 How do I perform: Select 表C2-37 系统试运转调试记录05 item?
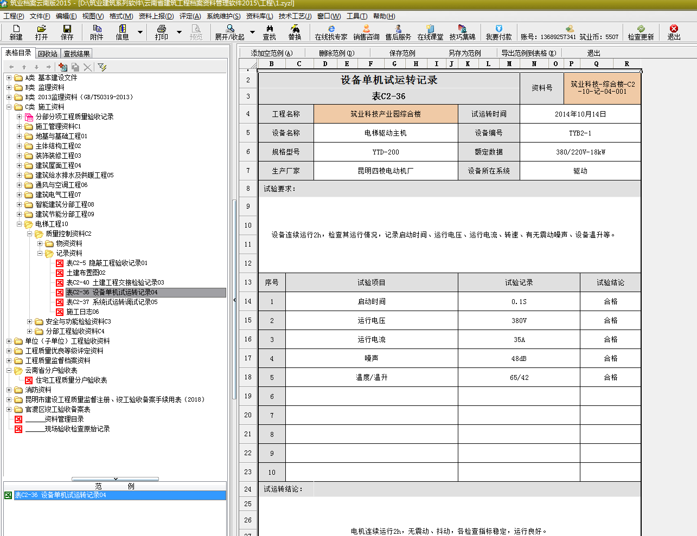(112, 302)
